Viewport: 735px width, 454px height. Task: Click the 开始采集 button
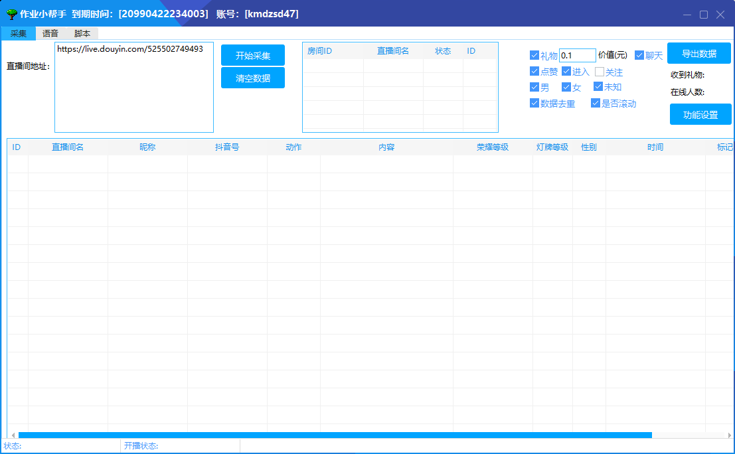[253, 55]
